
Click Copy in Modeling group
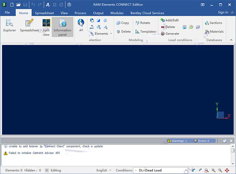pos(123,23)
